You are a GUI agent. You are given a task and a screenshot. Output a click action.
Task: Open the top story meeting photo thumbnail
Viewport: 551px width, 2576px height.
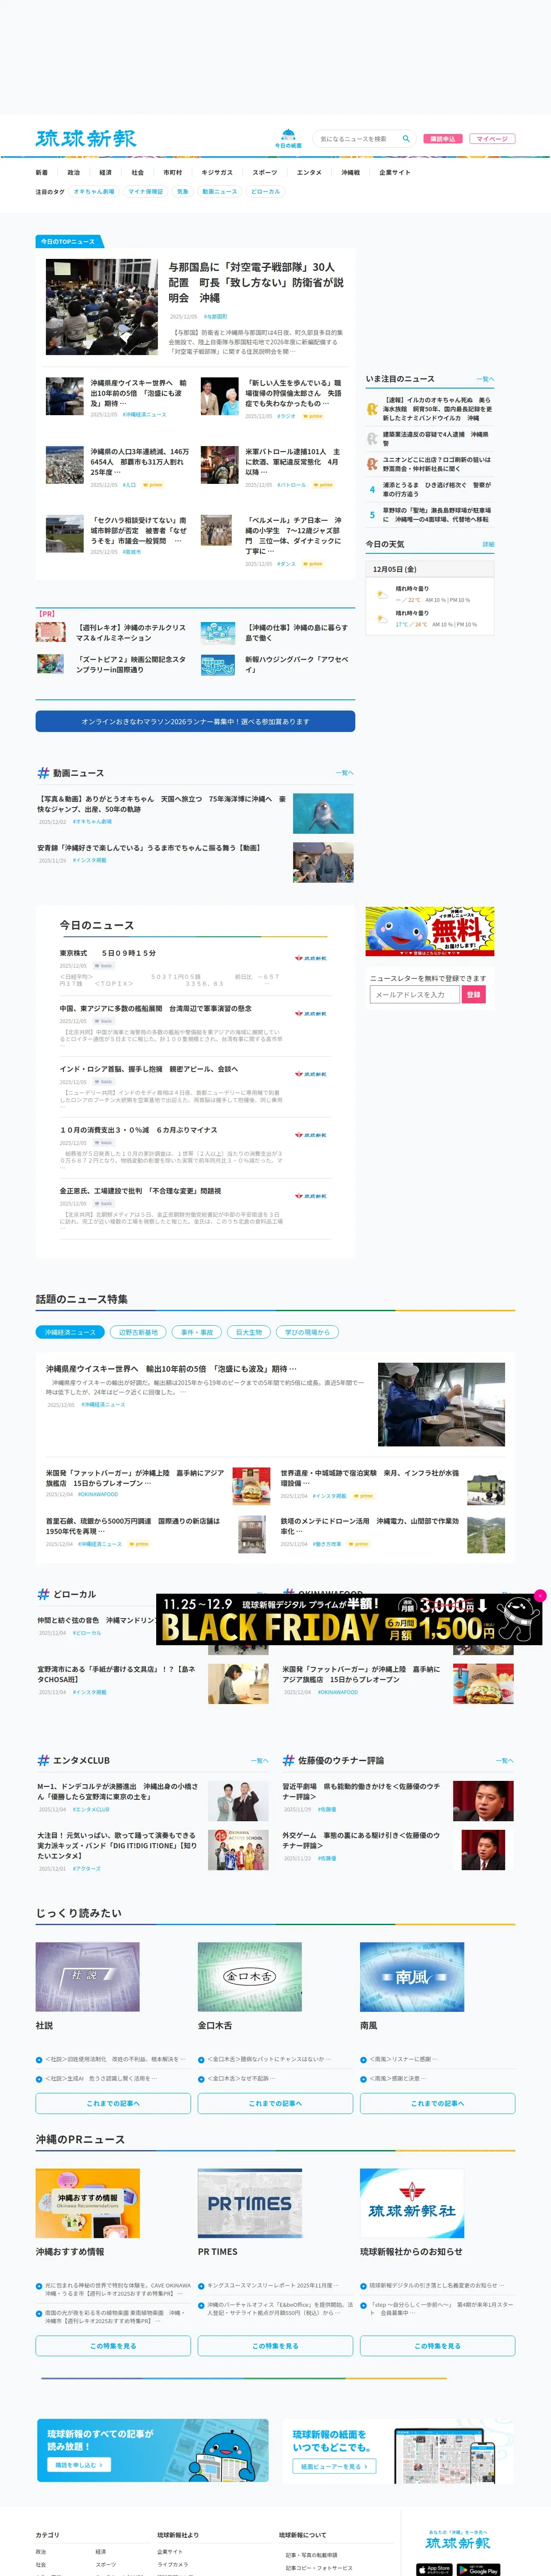pos(102,307)
